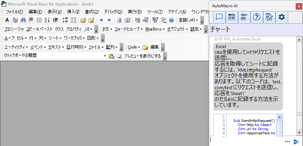Click the プレビューを表示にする button

pyautogui.click(x=142, y=56)
